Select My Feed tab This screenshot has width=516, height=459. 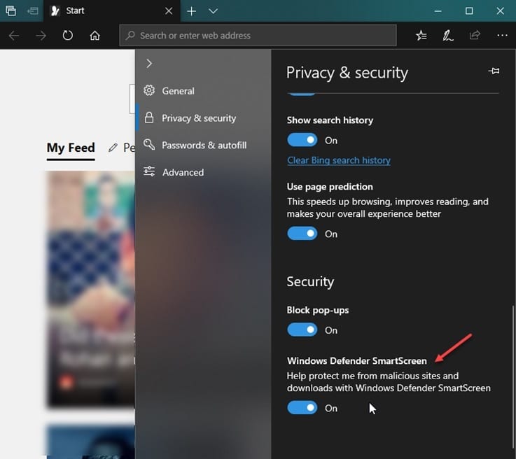click(x=71, y=148)
